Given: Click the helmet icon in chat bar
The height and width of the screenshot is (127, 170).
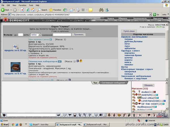Looking at the screenshot, I should tap(101, 115).
